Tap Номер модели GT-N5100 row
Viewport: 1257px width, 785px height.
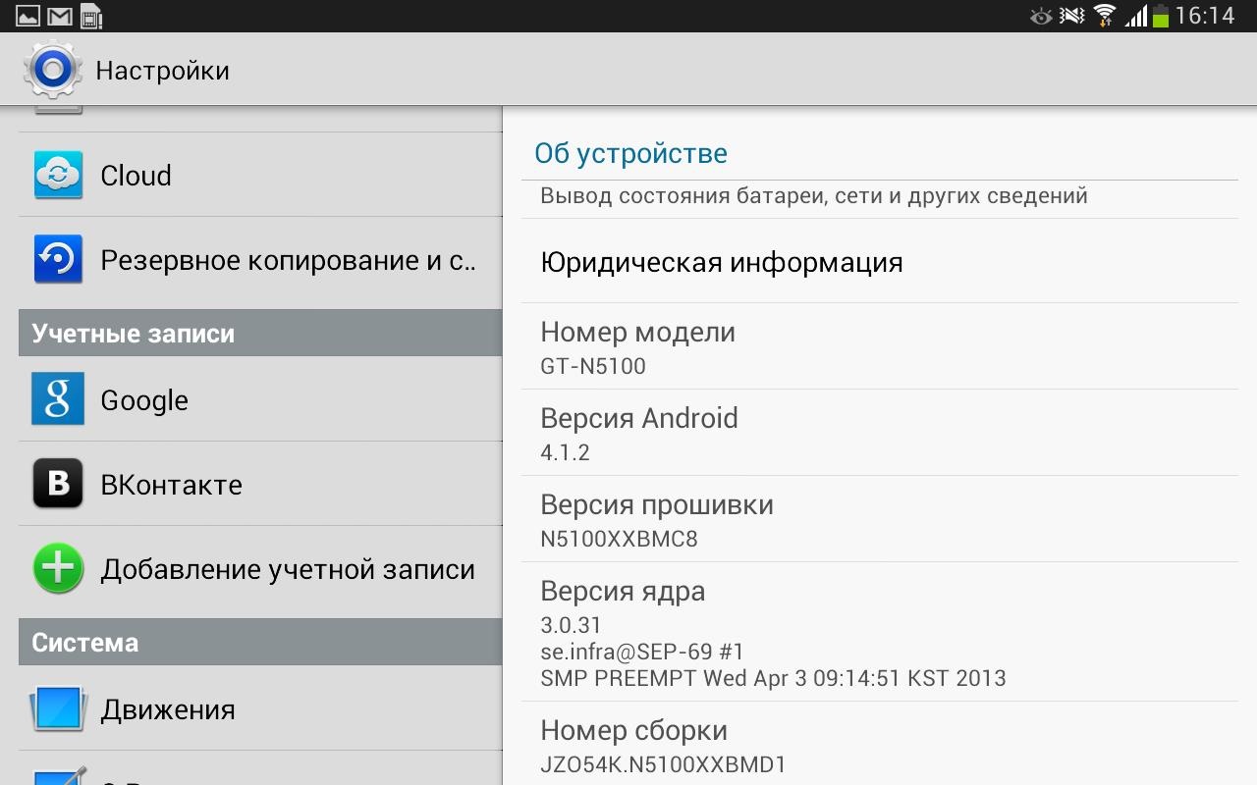click(x=879, y=346)
